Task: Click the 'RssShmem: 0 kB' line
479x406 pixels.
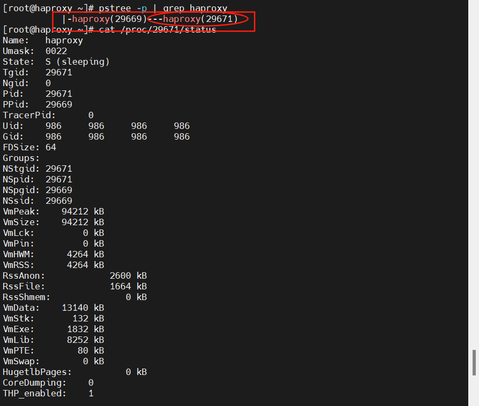Action: pyautogui.click(x=75, y=297)
